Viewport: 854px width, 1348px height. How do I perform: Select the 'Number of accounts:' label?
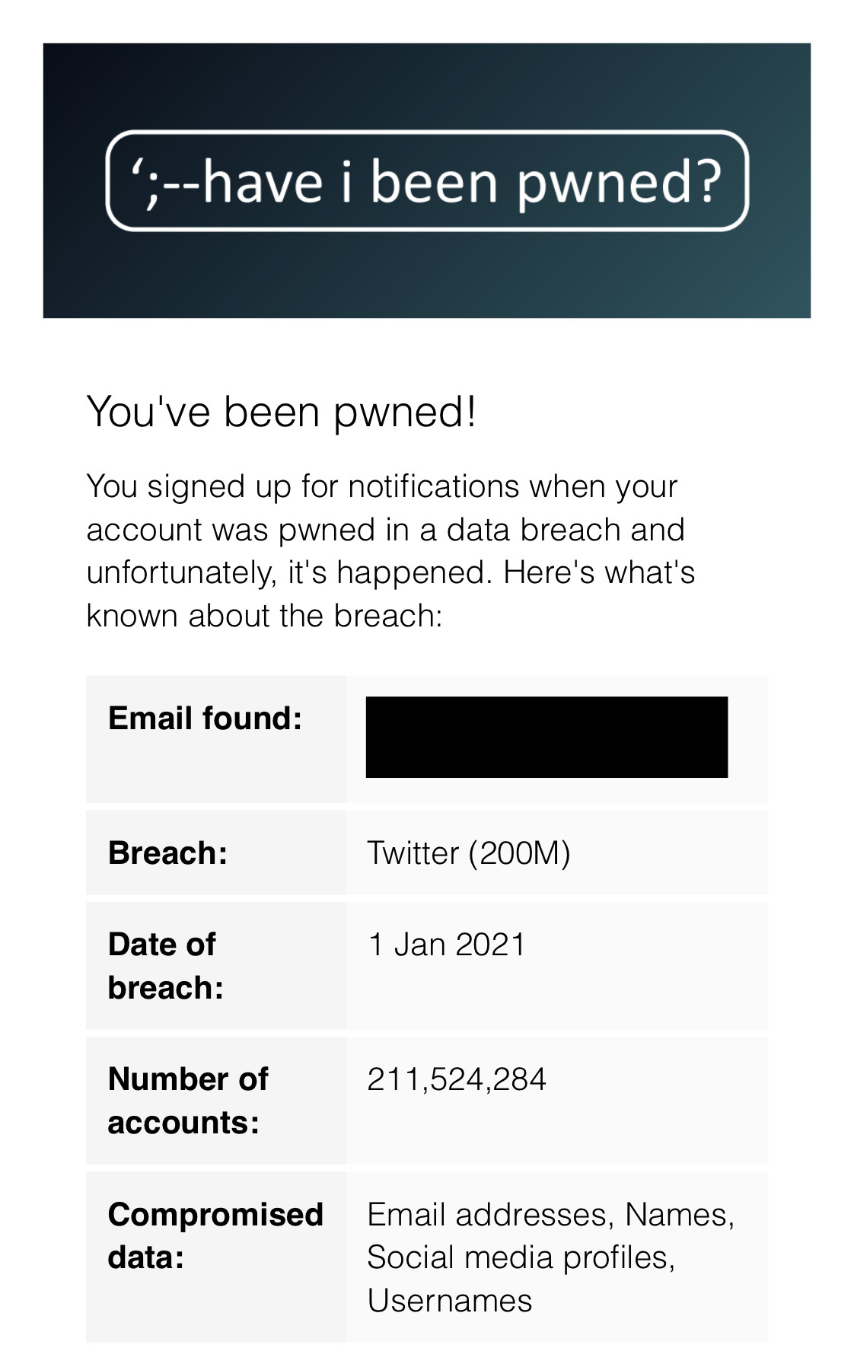[187, 1100]
